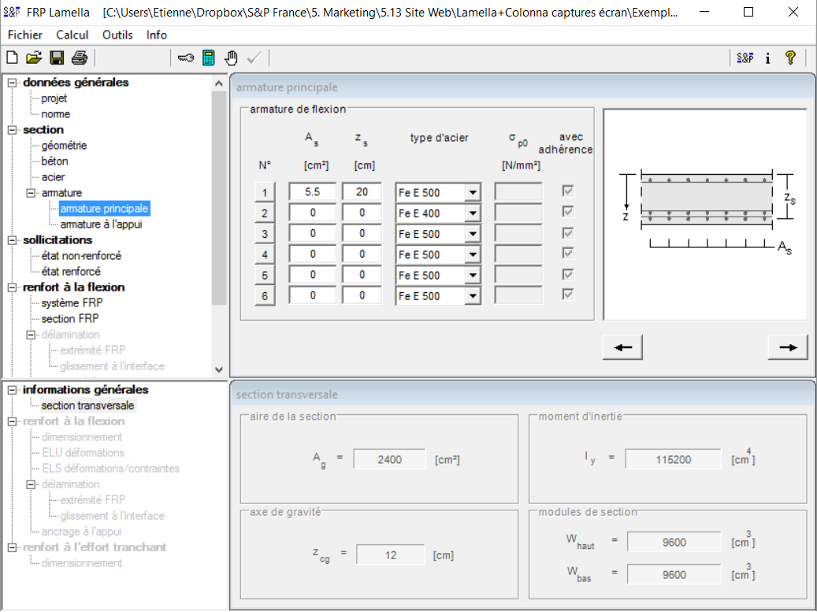The height and width of the screenshot is (612, 817).
Task: Open the steel type dropdown showing Fe E 400
Action: point(472,213)
